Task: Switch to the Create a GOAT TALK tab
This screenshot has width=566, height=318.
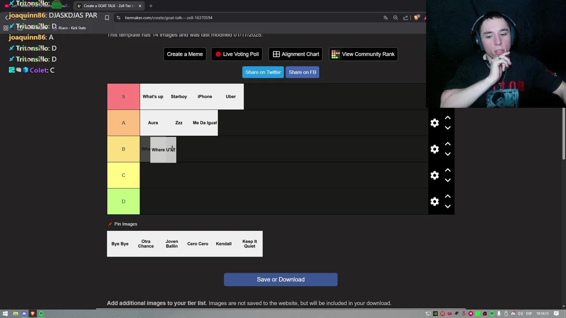Action: pyautogui.click(x=108, y=6)
